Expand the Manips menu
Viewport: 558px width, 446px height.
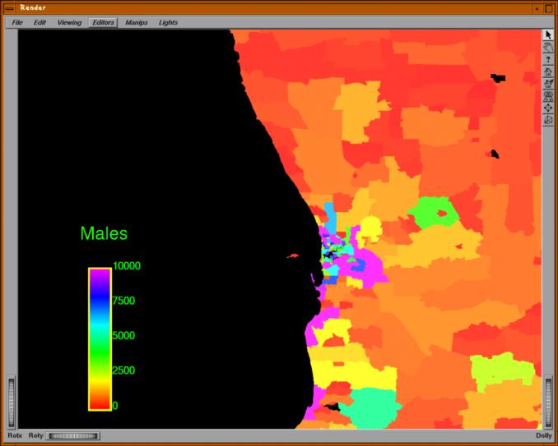coord(137,22)
